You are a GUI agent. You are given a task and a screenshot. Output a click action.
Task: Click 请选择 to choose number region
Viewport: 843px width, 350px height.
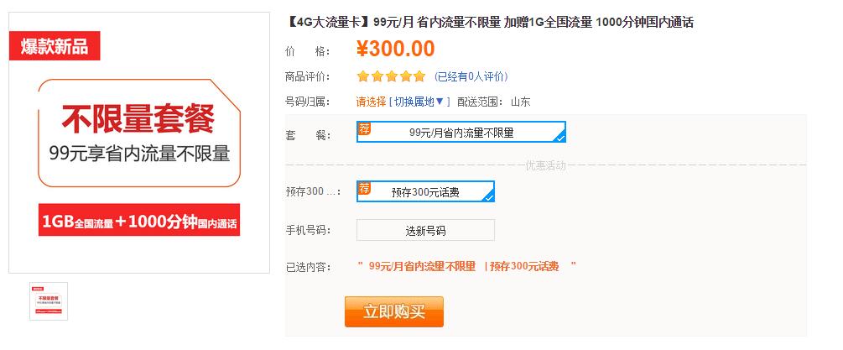(x=371, y=102)
